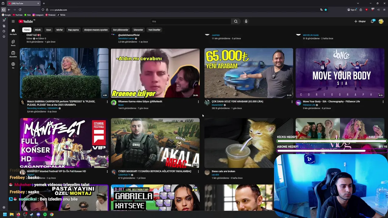Open YouTube notifications bell
The width and height of the screenshot is (388, 218).
click(373, 21)
